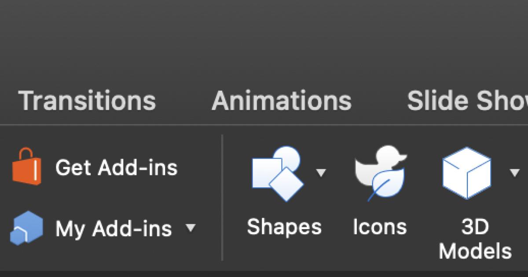The width and height of the screenshot is (528, 277).
Task: Open the Shapes dropdown arrow
Action: 322,173
